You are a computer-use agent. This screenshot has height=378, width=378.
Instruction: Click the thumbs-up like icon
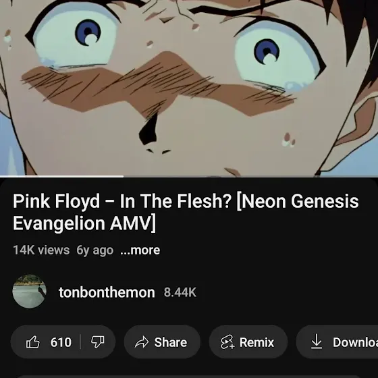[33, 342]
